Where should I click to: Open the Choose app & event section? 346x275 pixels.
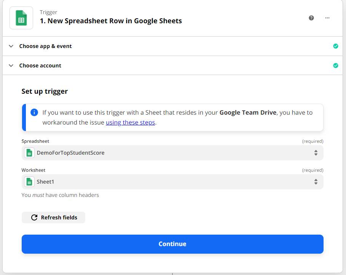click(172, 46)
